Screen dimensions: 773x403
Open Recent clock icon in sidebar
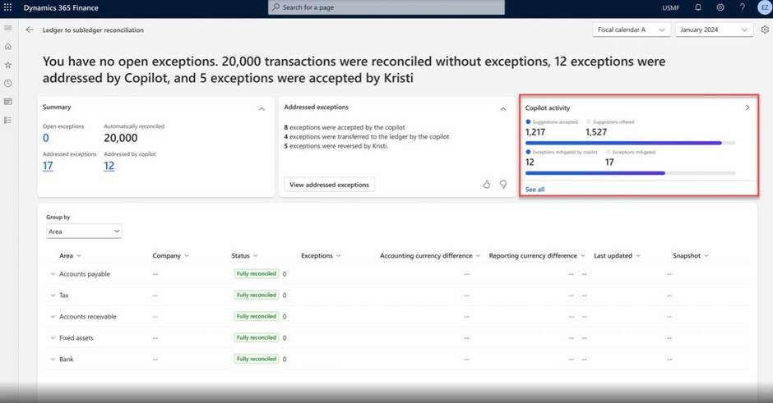(x=8, y=83)
